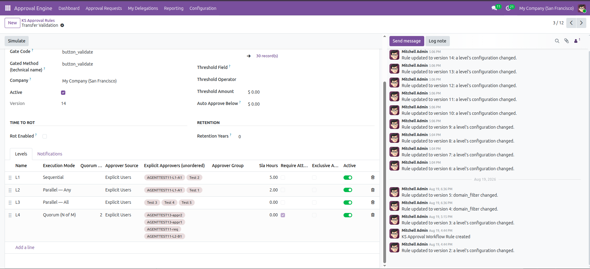Image resolution: width=590 pixels, height=269 pixels.
Task: Open the Configuration menu
Action: point(203,8)
